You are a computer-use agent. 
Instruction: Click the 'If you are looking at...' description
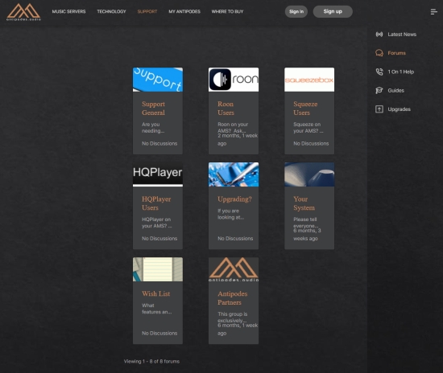tap(231, 214)
